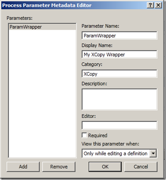Image resolution: width=166 pixels, height=180 pixels.
Task: Open the 'Only while editing a definition' combo box
Action: pyautogui.click(x=119, y=153)
